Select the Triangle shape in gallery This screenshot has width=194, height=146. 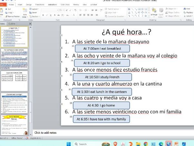[129, 13]
